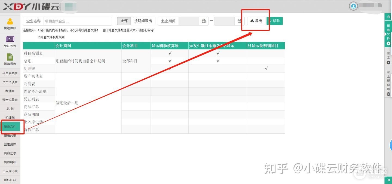Open 快速做账 in the sidebar
Viewport: 392px width, 184px height.
(10, 24)
